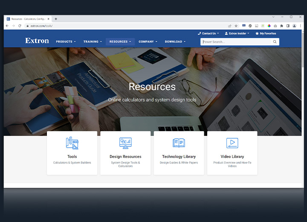307x222 pixels.
Task: Click Video Library play icon
Action: pyautogui.click(x=232, y=143)
